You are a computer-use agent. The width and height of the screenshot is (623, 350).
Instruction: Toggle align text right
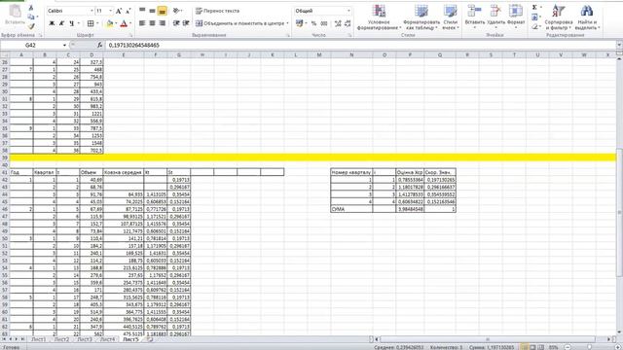click(x=163, y=23)
